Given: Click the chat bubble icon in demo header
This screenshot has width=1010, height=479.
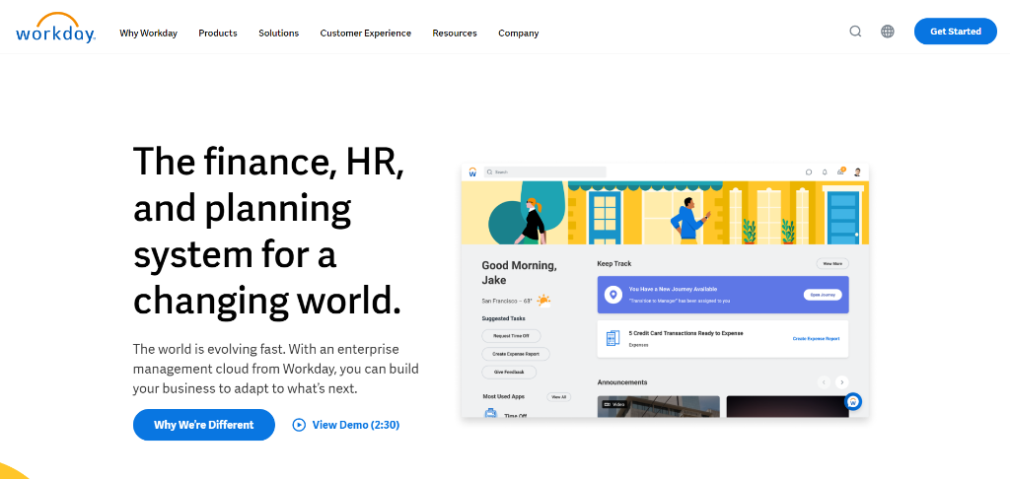Looking at the screenshot, I should tap(809, 172).
